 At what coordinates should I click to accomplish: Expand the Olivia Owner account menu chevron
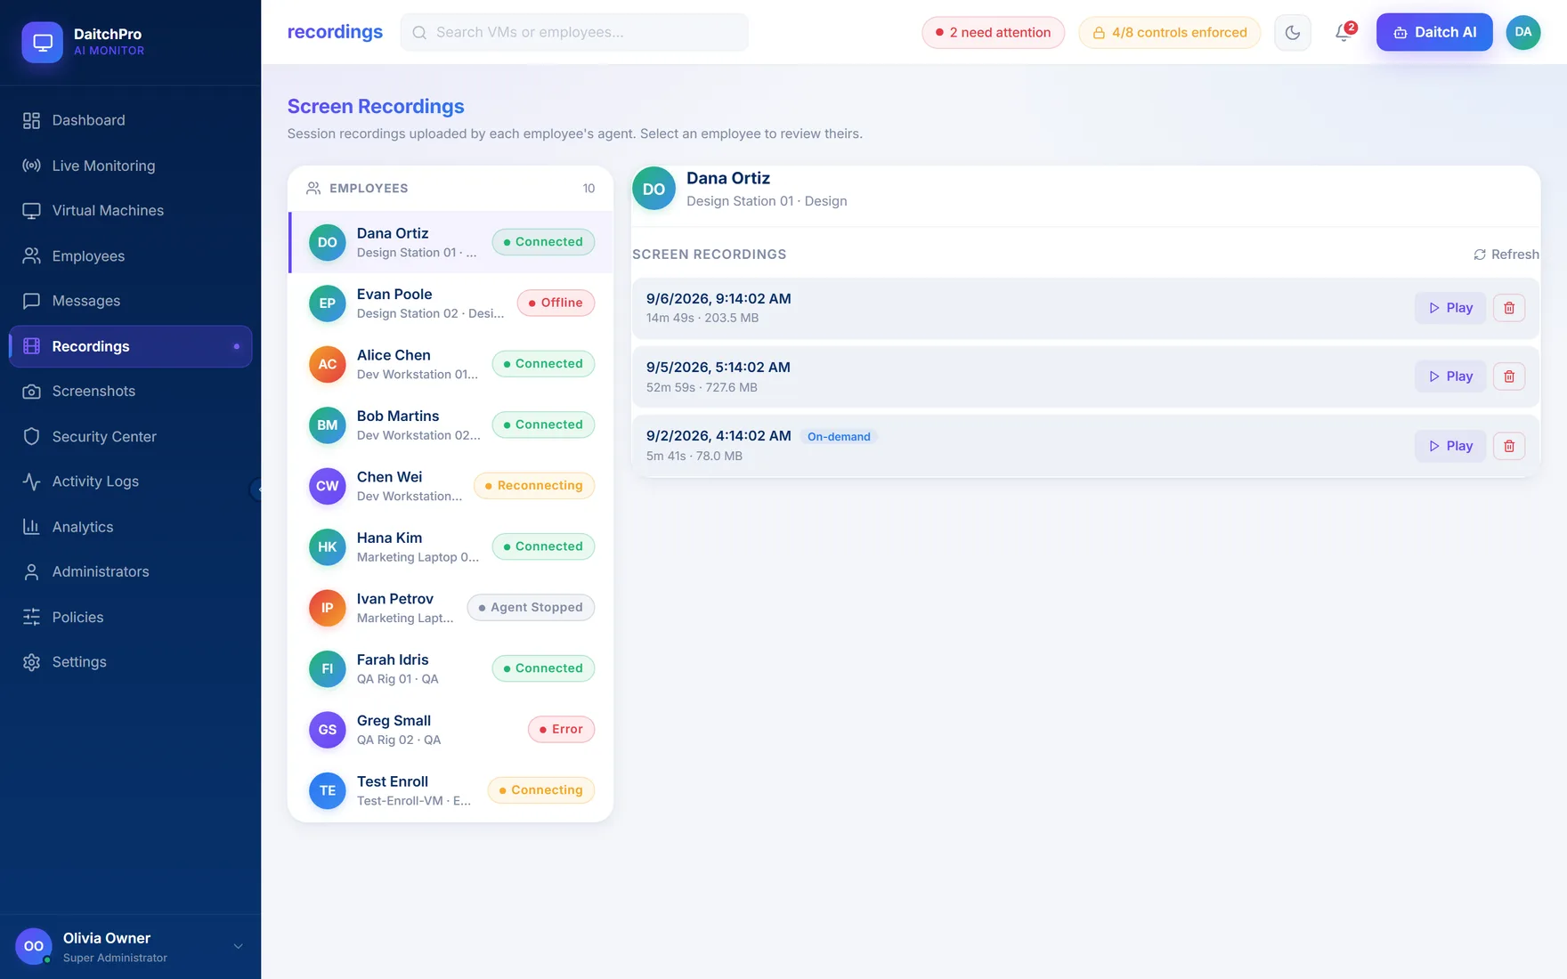pos(238,946)
